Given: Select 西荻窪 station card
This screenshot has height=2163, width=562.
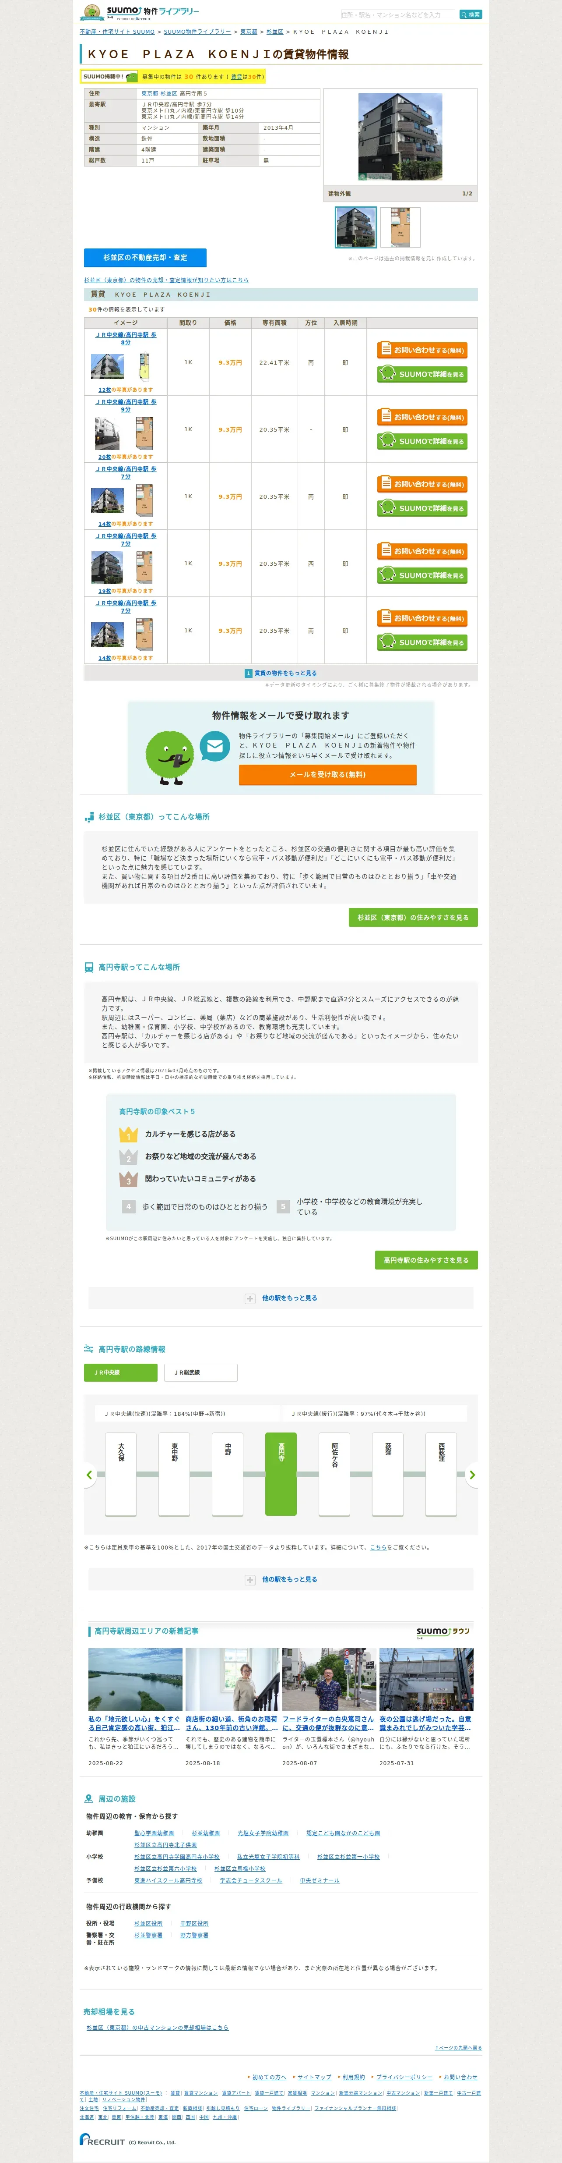Looking at the screenshot, I should pyautogui.click(x=441, y=1474).
